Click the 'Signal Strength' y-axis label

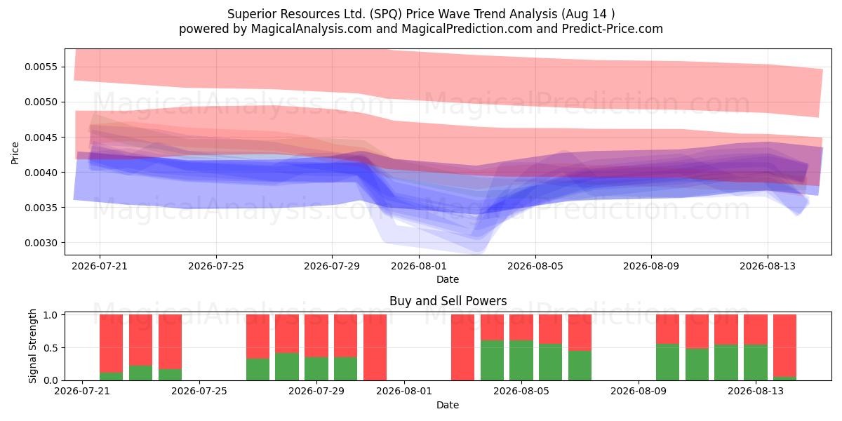[33, 347]
